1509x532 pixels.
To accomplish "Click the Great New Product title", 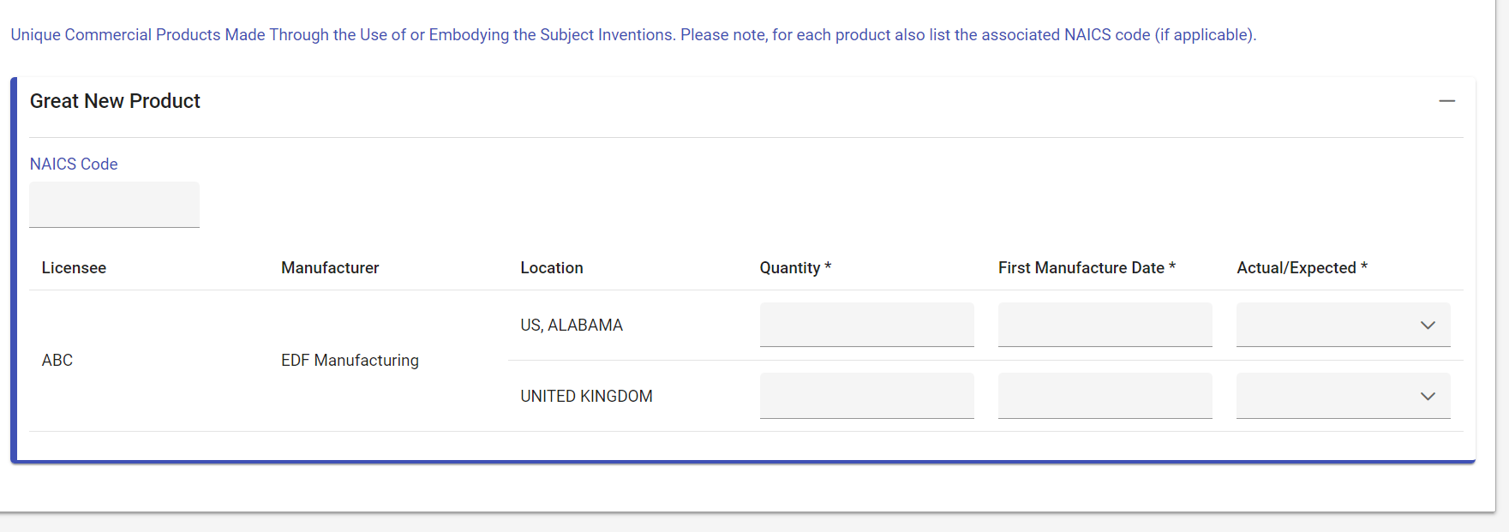I will 115,101.
